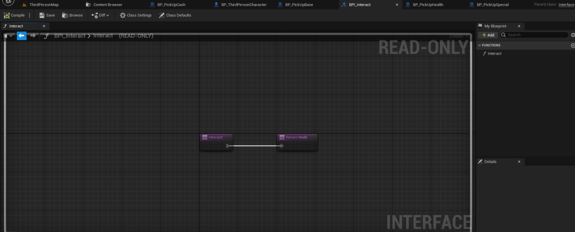The height and width of the screenshot is (232, 575).
Task: Click the Interface parent class link
Action: pyautogui.click(x=566, y=4)
